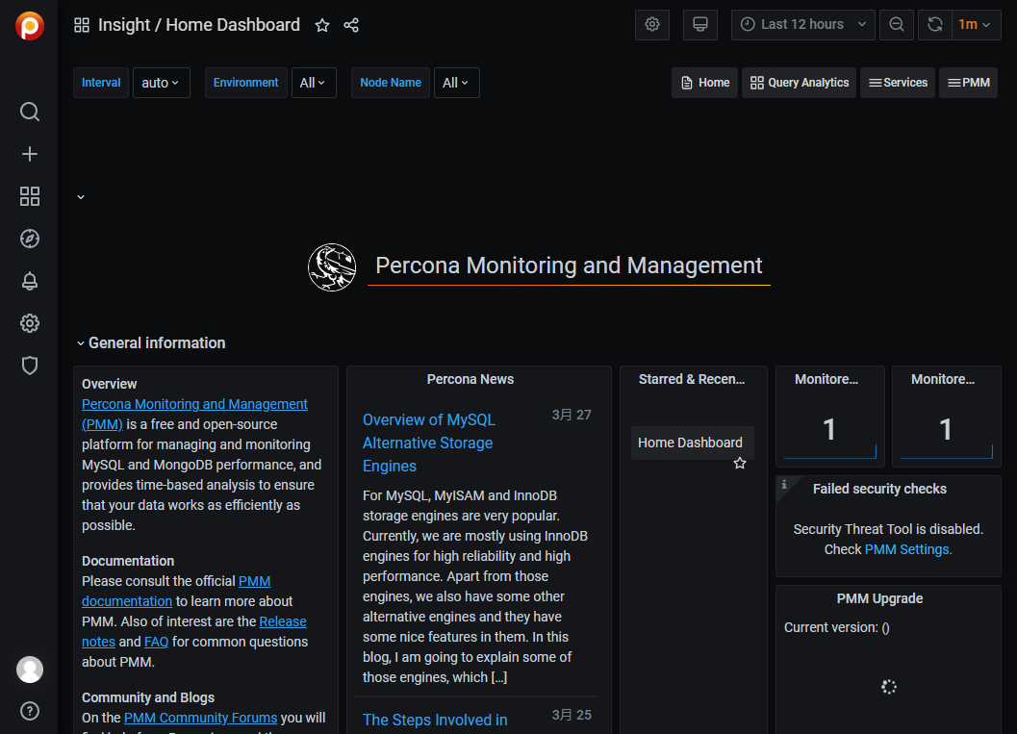Open the Node Name All dropdown
1017x734 pixels.
(x=457, y=83)
